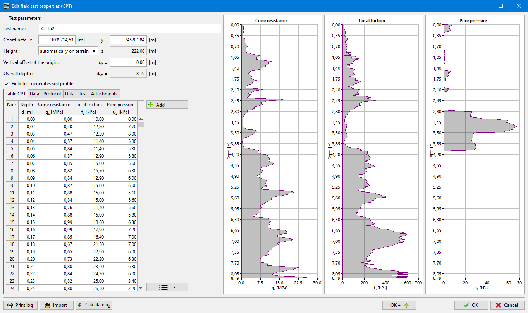Click the y coordinate input field
The width and height of the screenshot is (528, 313).
coord(128,40)
